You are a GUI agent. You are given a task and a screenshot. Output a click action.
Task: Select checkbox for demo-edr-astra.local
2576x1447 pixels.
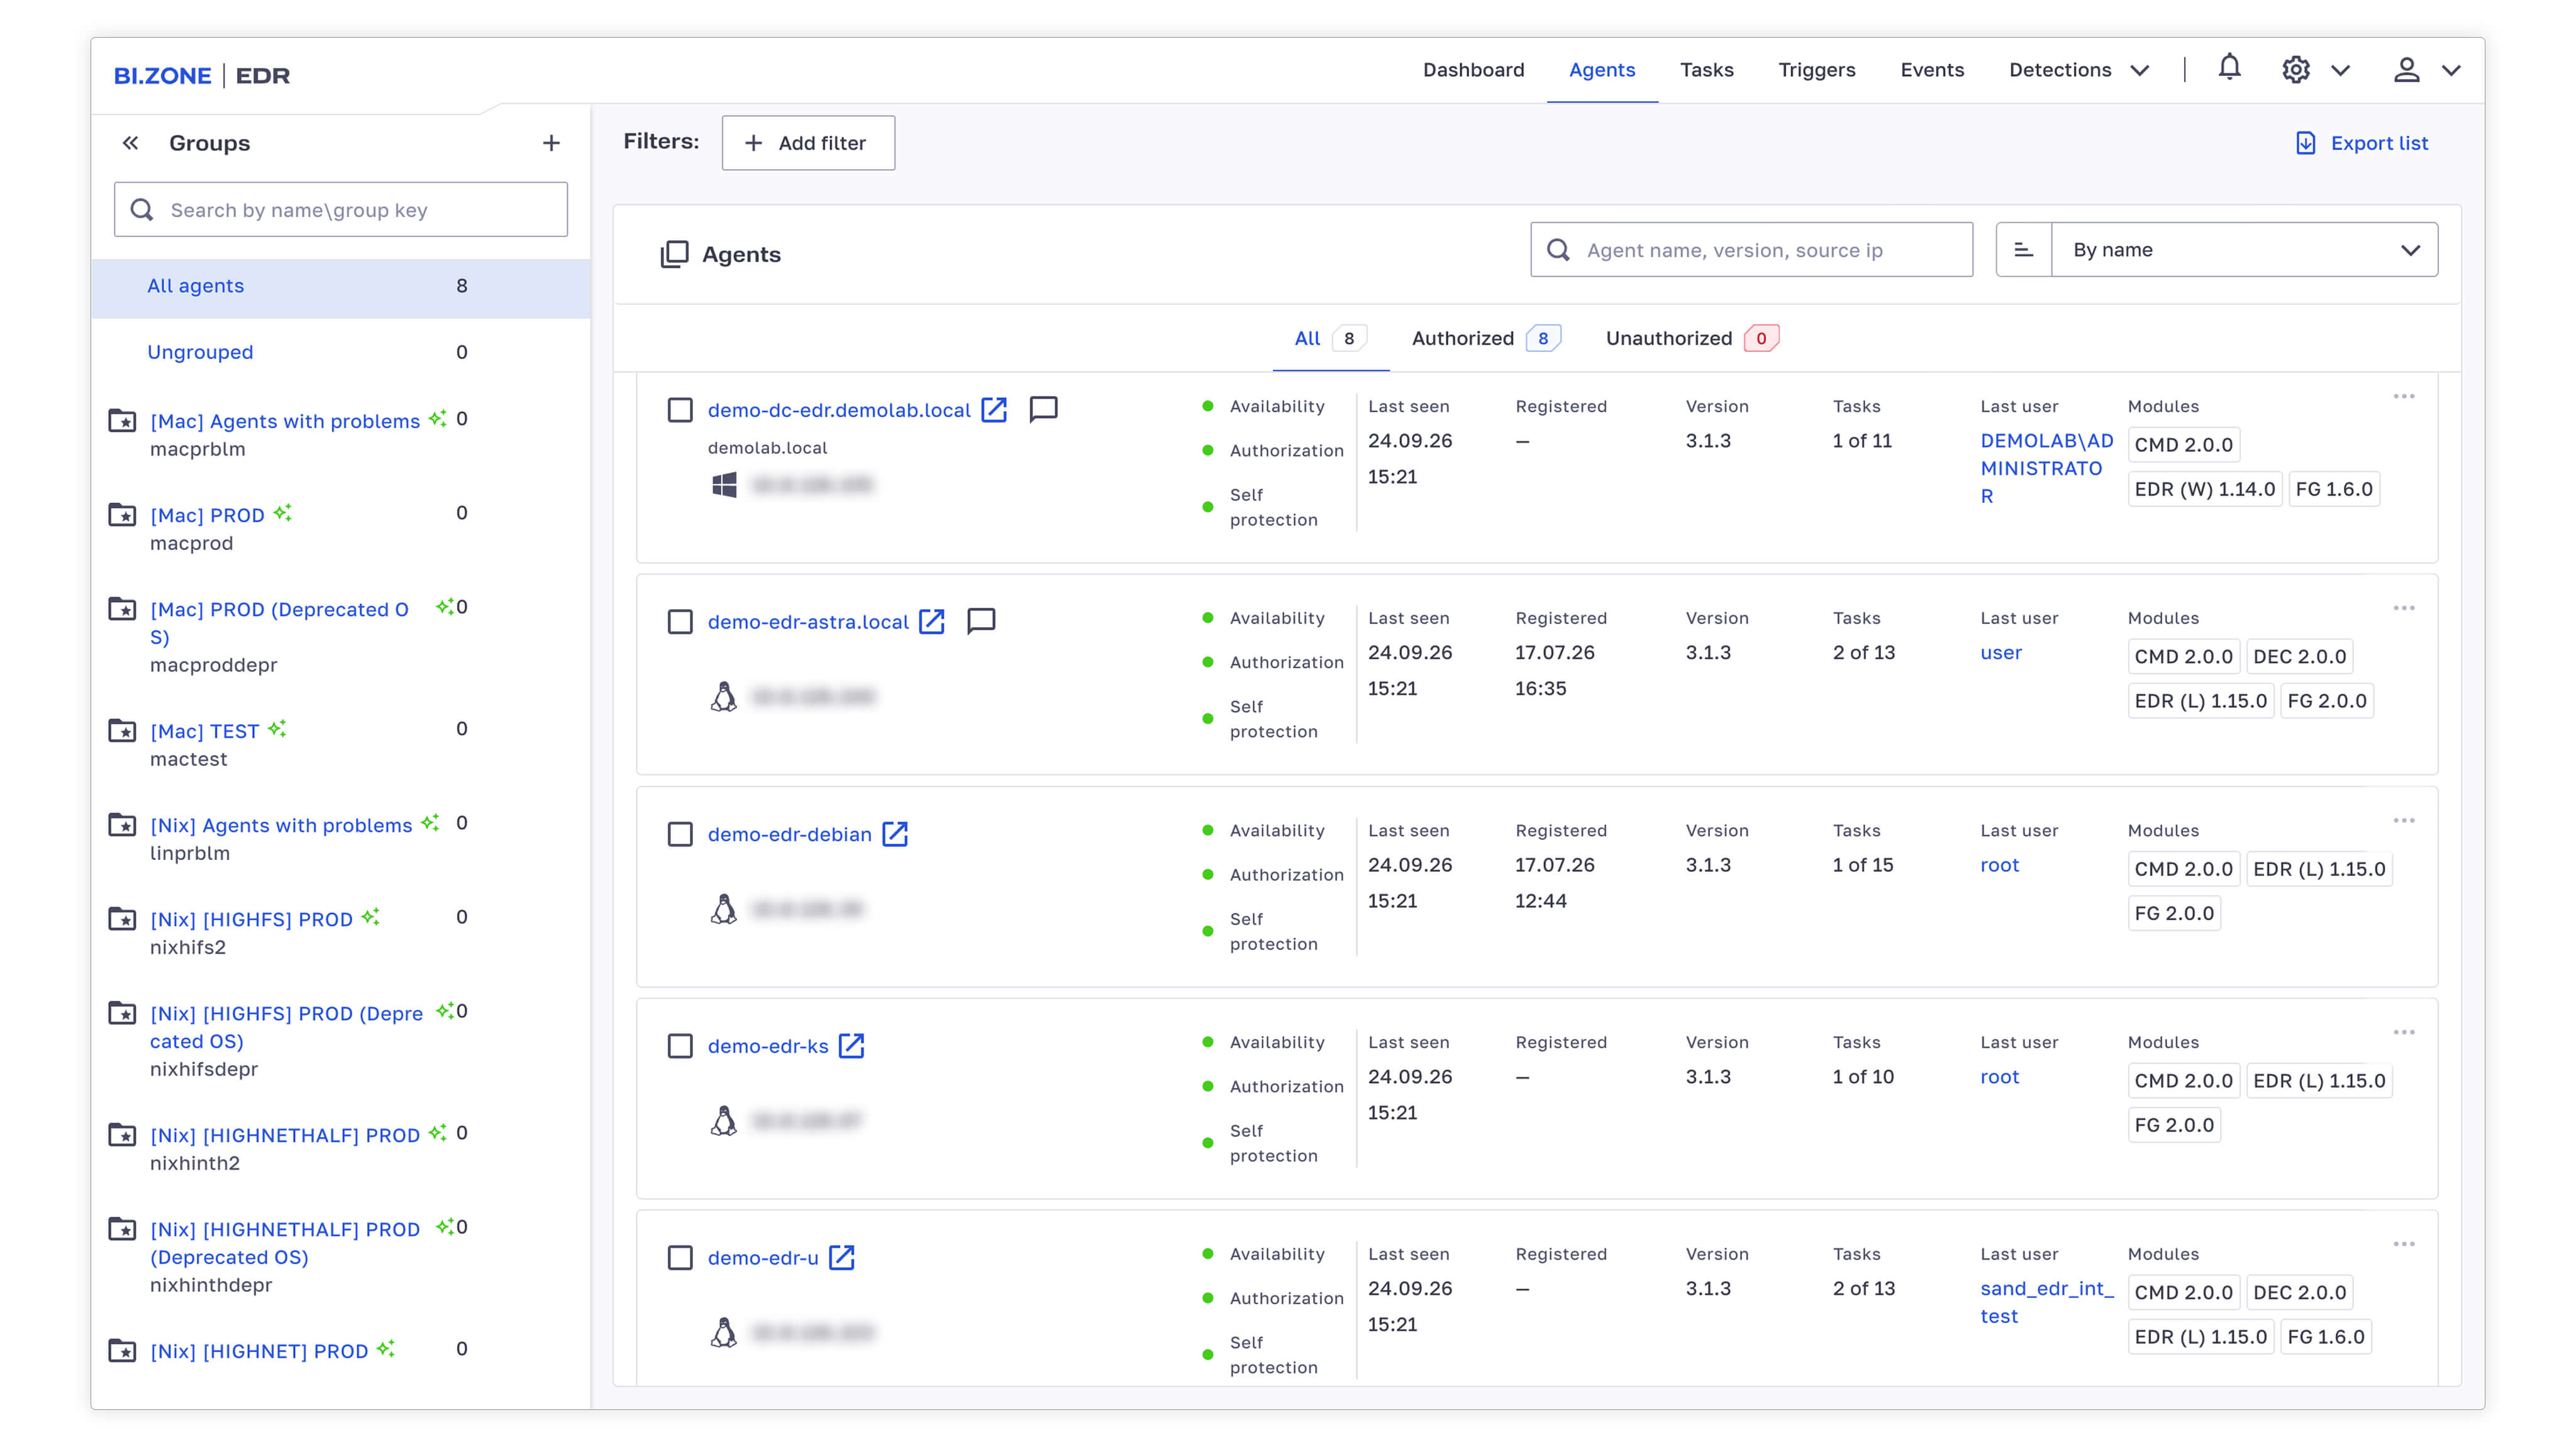point(680,622)
